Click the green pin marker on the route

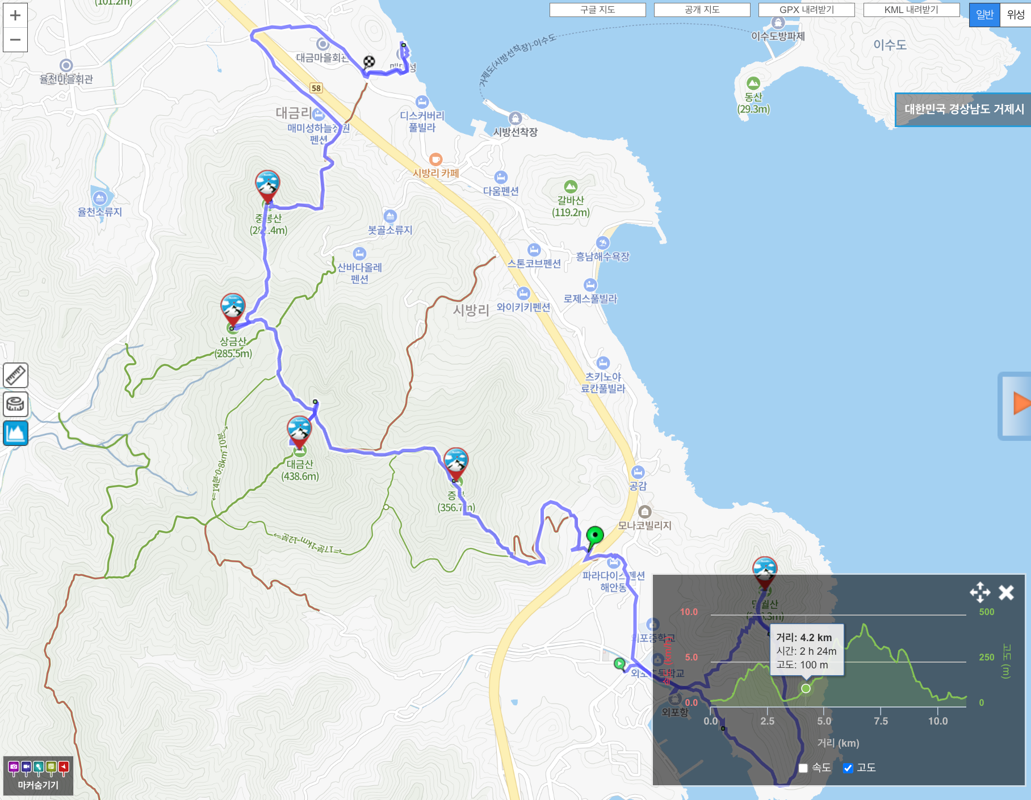[594, 537]
